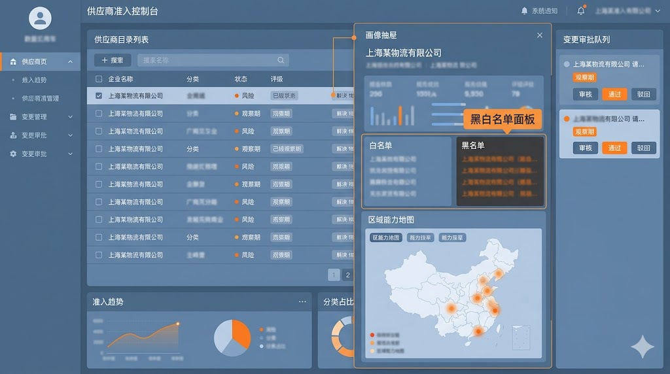The width and height of the screenshot is (670, 374).
Task: Click the 黑名单 panel heading
Action: pyautogui.click(x=473, y=146)
